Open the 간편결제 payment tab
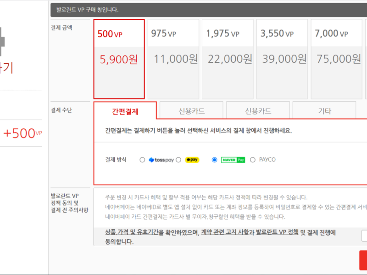The image size is (367, 275). (125, 110)
